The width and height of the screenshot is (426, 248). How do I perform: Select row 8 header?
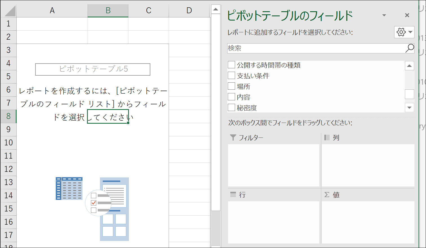pos(8,116)
